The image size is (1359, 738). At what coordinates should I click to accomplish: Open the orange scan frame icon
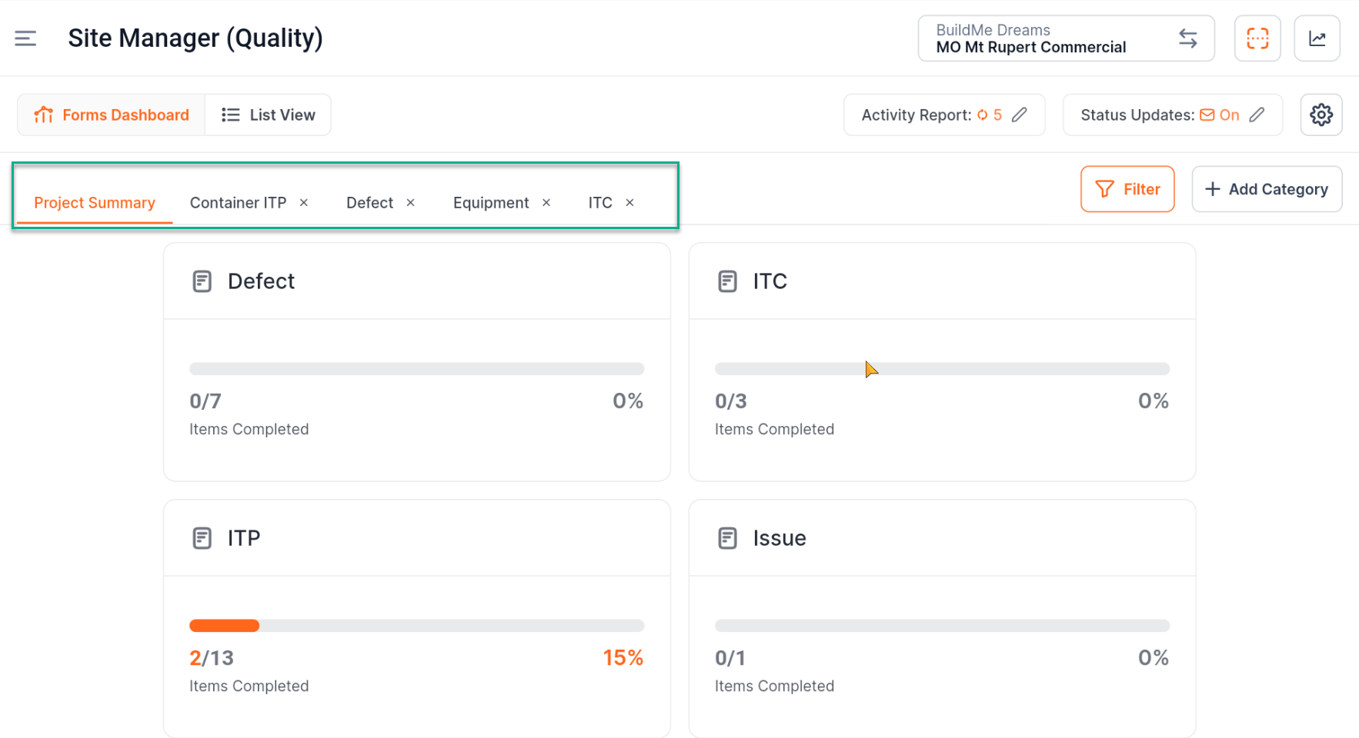point(1257,38)
